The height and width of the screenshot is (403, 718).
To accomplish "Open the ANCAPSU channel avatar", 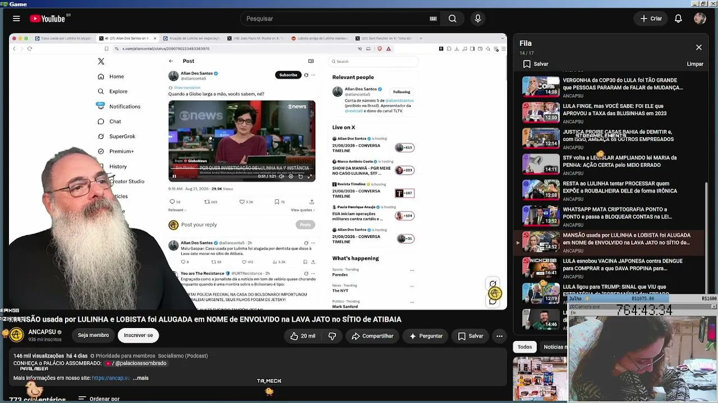I will coord(16,335).
